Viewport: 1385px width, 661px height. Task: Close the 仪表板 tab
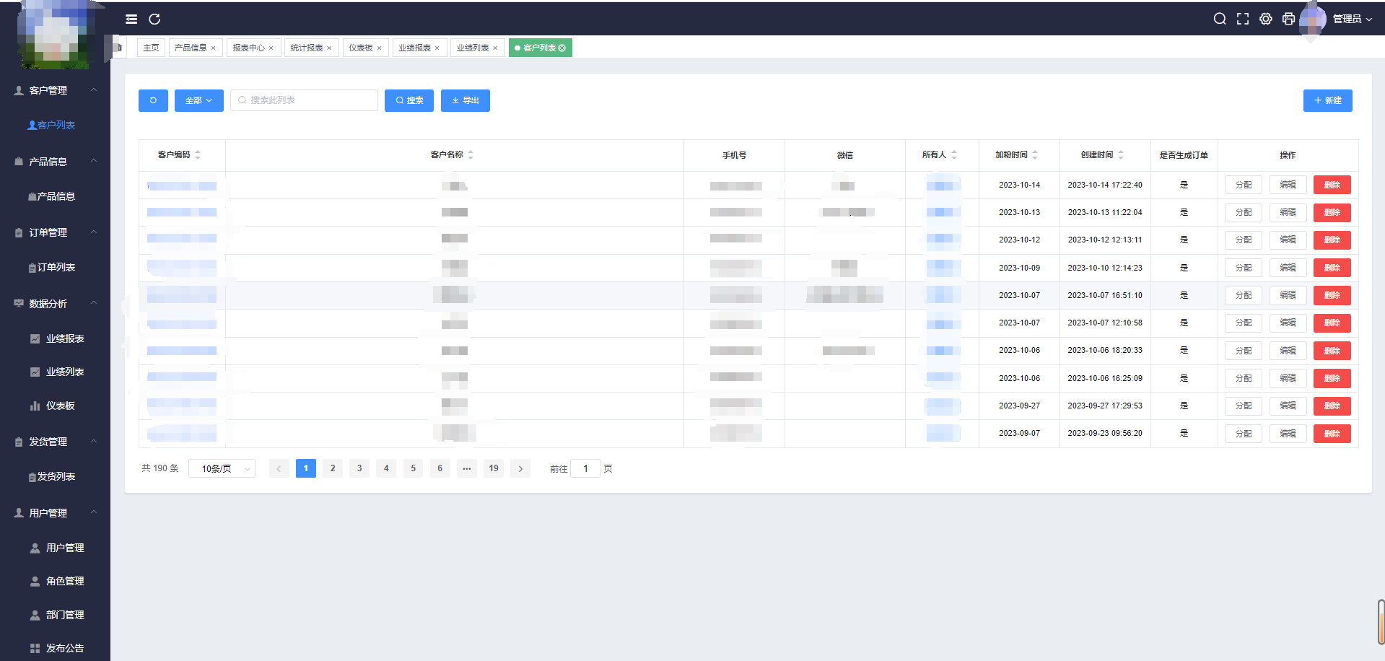[380, 48]
